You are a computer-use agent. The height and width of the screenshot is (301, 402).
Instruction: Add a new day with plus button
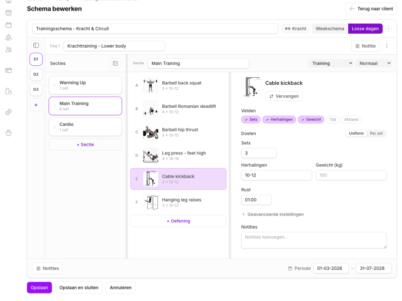pos(36,105)
